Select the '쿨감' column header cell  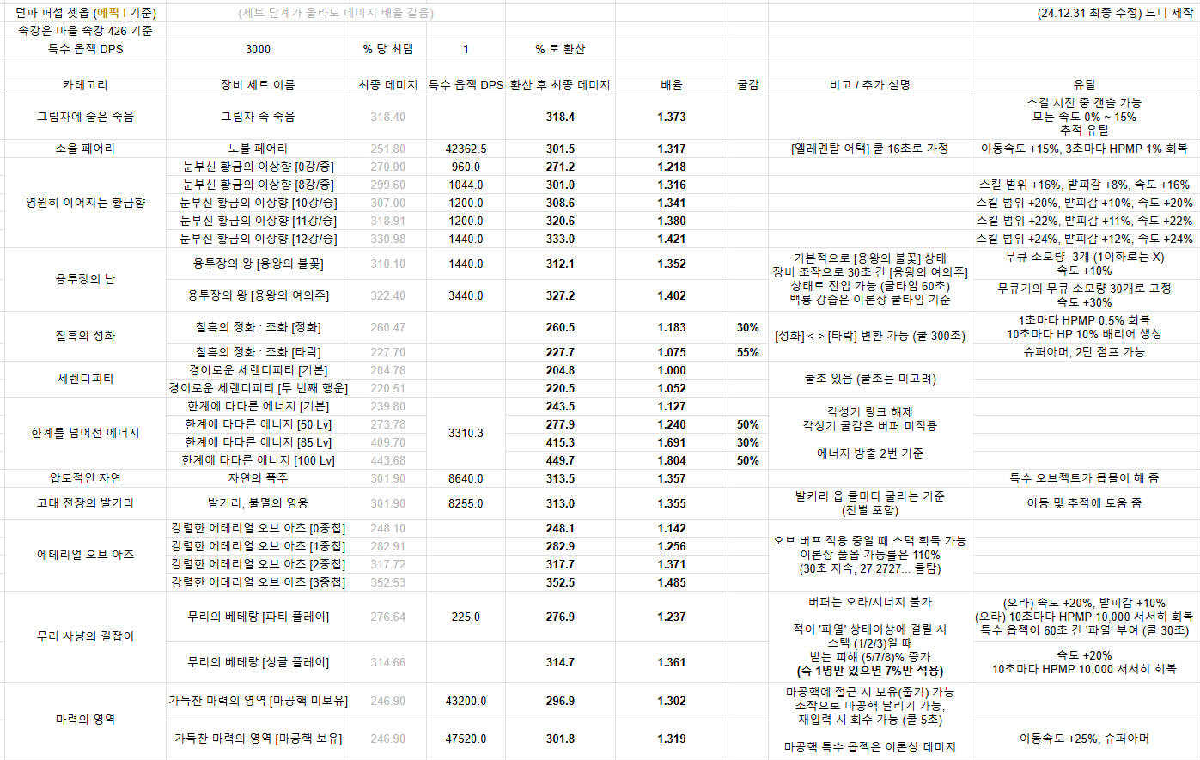click(x=747, y=85)
